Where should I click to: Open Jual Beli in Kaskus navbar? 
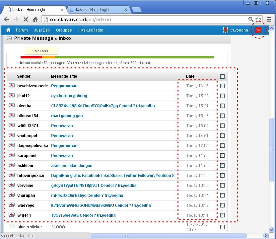click(x=42, y=30)
